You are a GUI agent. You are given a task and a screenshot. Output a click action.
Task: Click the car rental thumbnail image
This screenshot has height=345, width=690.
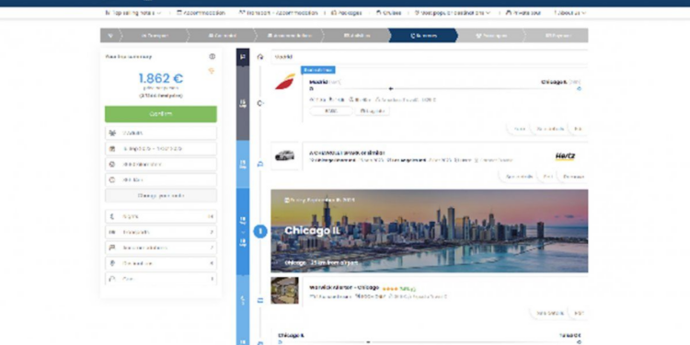[284, 155]
